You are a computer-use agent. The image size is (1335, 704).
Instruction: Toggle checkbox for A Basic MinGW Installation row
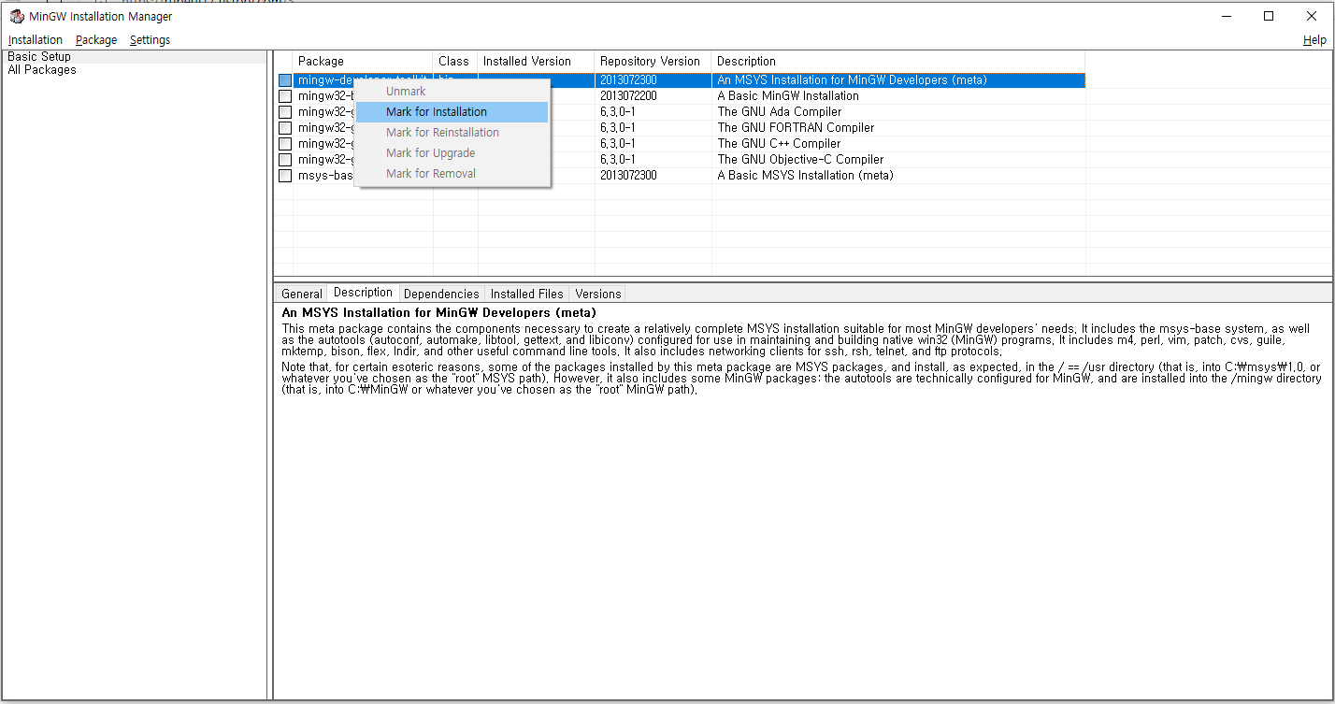[285, 96]
